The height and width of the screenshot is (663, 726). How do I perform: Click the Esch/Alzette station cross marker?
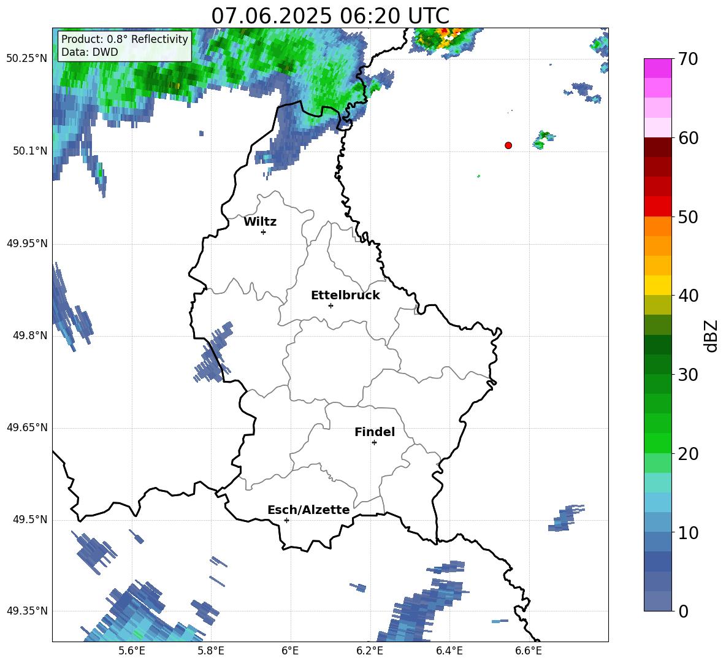click(286, 520)
